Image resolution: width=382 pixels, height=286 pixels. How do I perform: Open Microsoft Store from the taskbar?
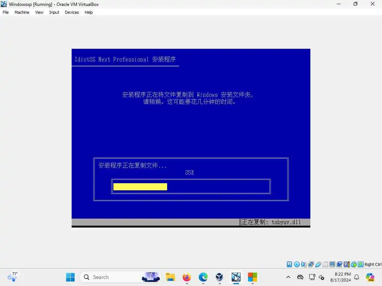253,277
